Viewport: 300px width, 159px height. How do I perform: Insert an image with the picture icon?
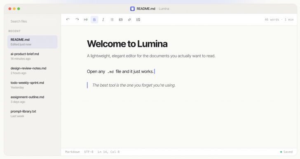(x=138, y=19)
